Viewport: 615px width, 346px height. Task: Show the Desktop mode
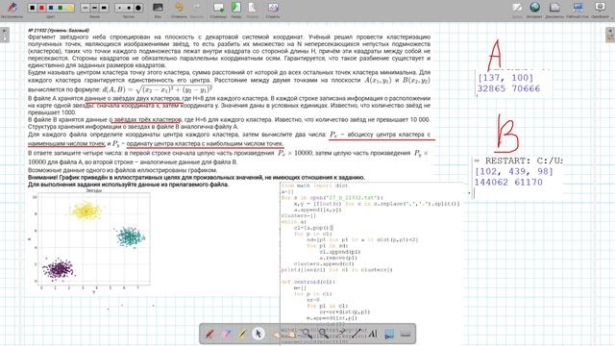(x=578, y=10)
